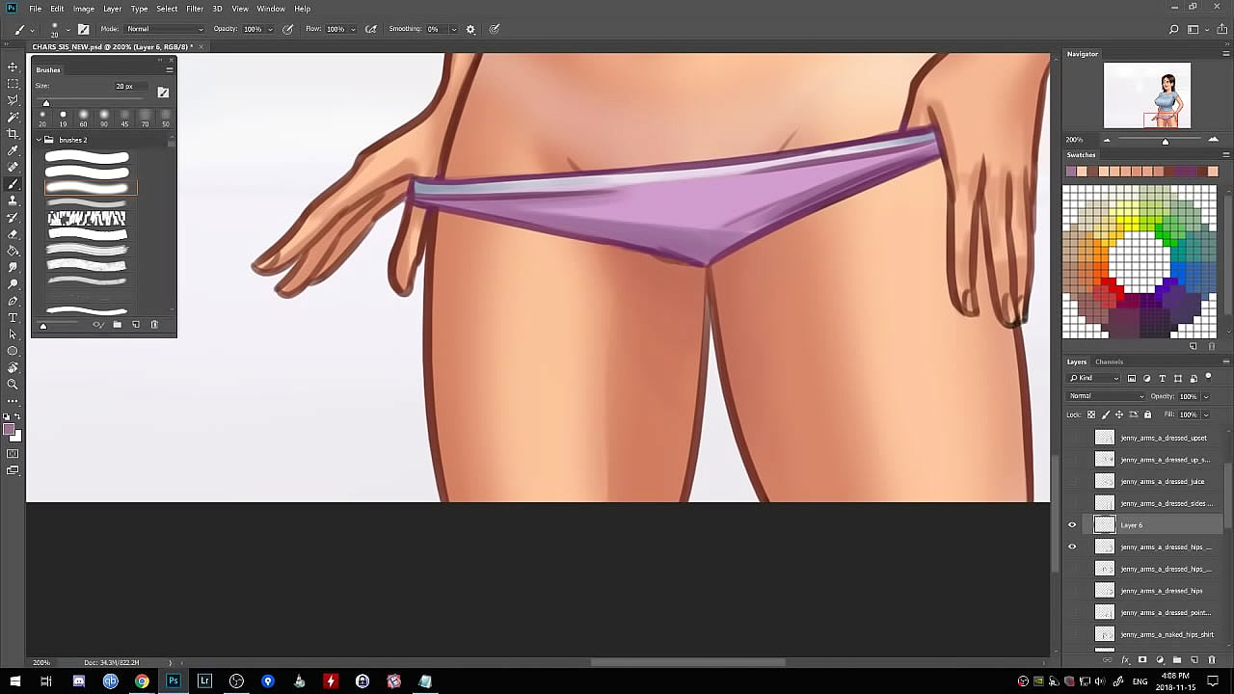Click the foreground color swatch
The width and height of the screenshot is (1234, 694).
click(x=9, y=430)
